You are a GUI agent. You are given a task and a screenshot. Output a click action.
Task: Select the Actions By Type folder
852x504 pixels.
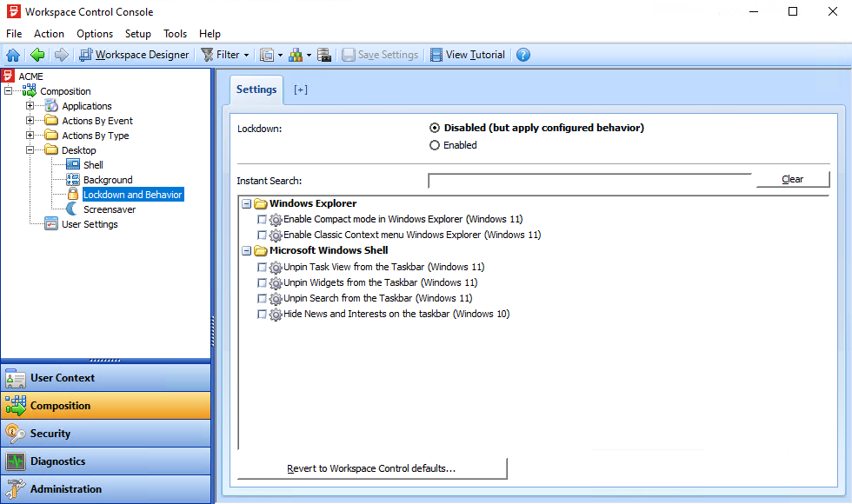pyautogui.click(x=96, y=136)
